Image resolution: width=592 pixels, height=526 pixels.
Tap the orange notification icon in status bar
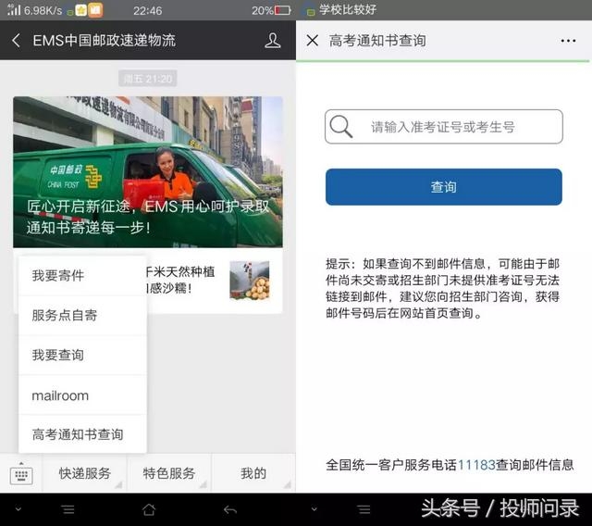[95, 10]
